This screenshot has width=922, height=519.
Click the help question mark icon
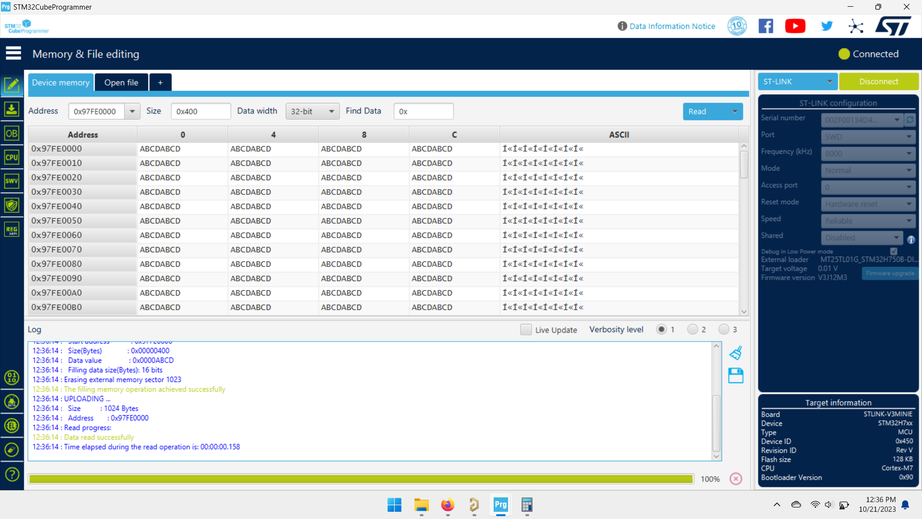pyautogui.click(x=12, y=474)
